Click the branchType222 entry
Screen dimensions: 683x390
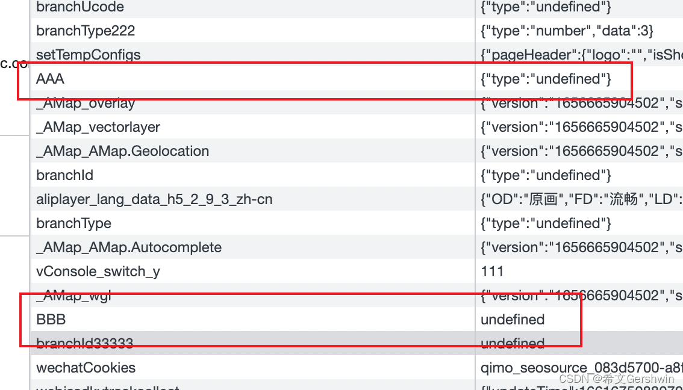coord(84,31)
